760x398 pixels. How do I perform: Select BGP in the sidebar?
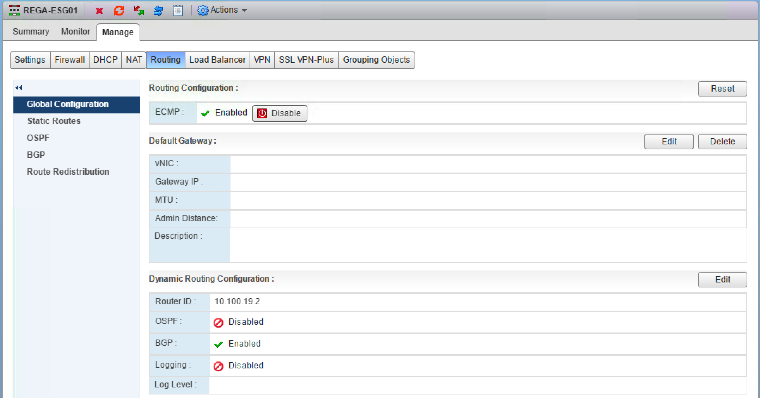36,155
